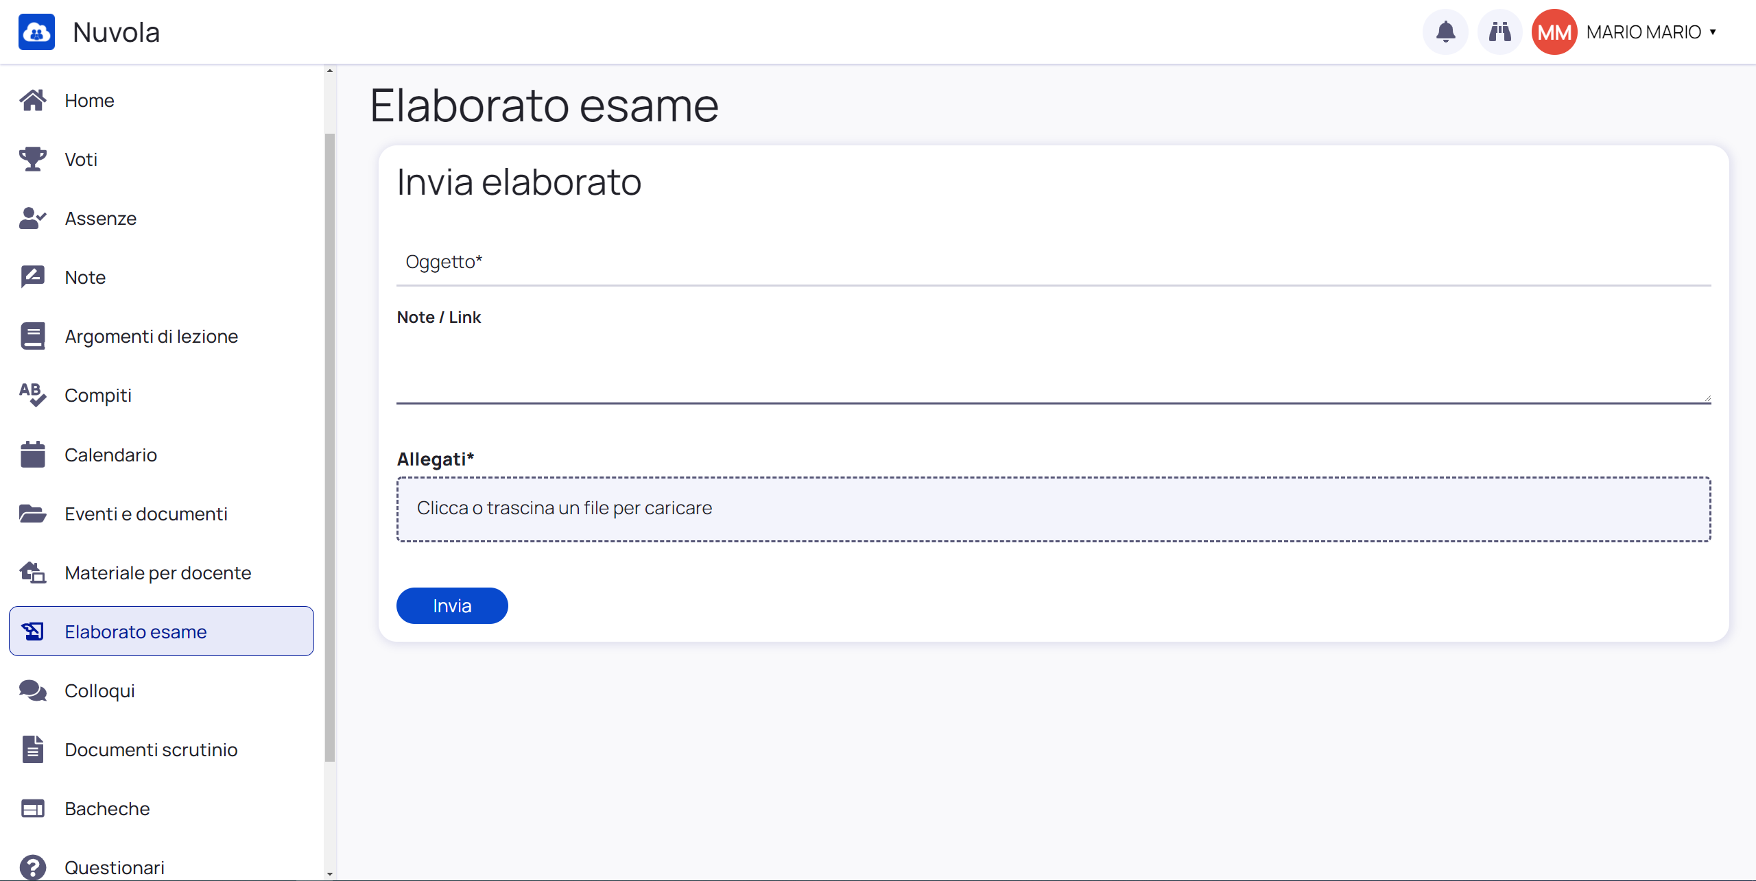
Task: Select the Compiti spellcheck icon
Action: [x=32, y=395]
